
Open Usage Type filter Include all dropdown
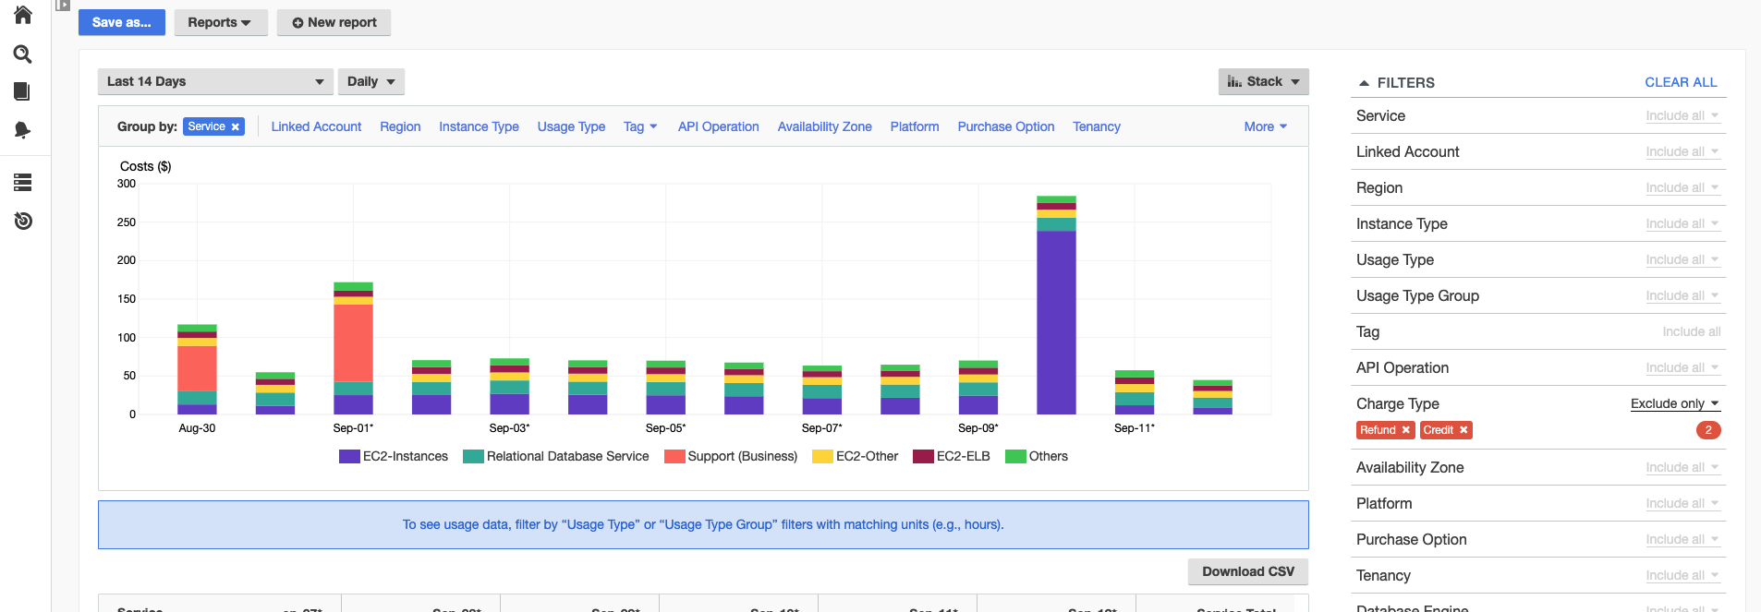coord(1682,260)
